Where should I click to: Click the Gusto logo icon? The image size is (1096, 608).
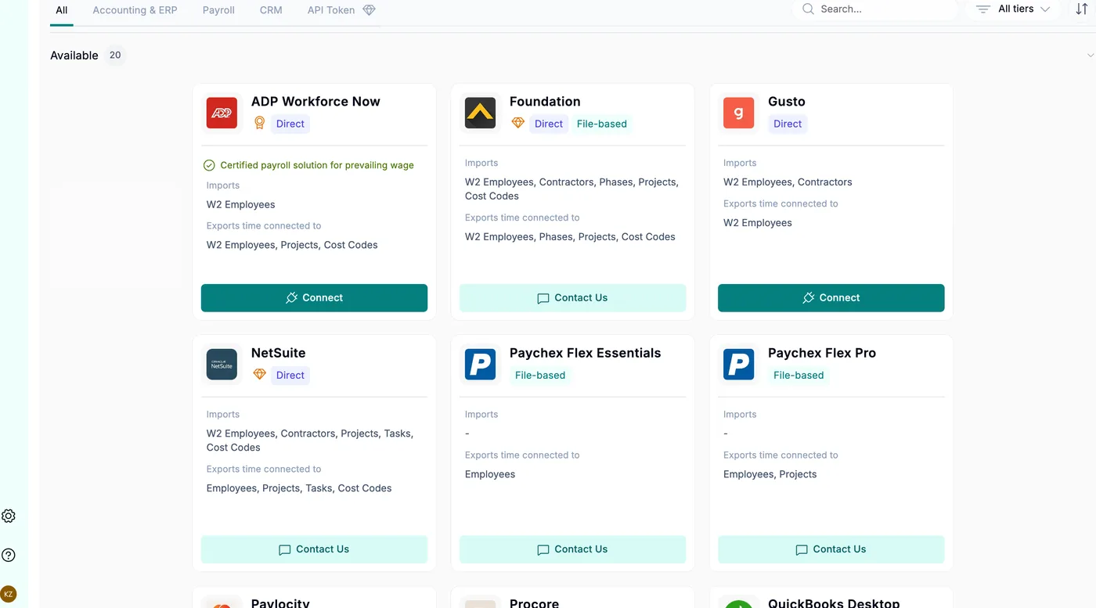click(x=738, y=113)
